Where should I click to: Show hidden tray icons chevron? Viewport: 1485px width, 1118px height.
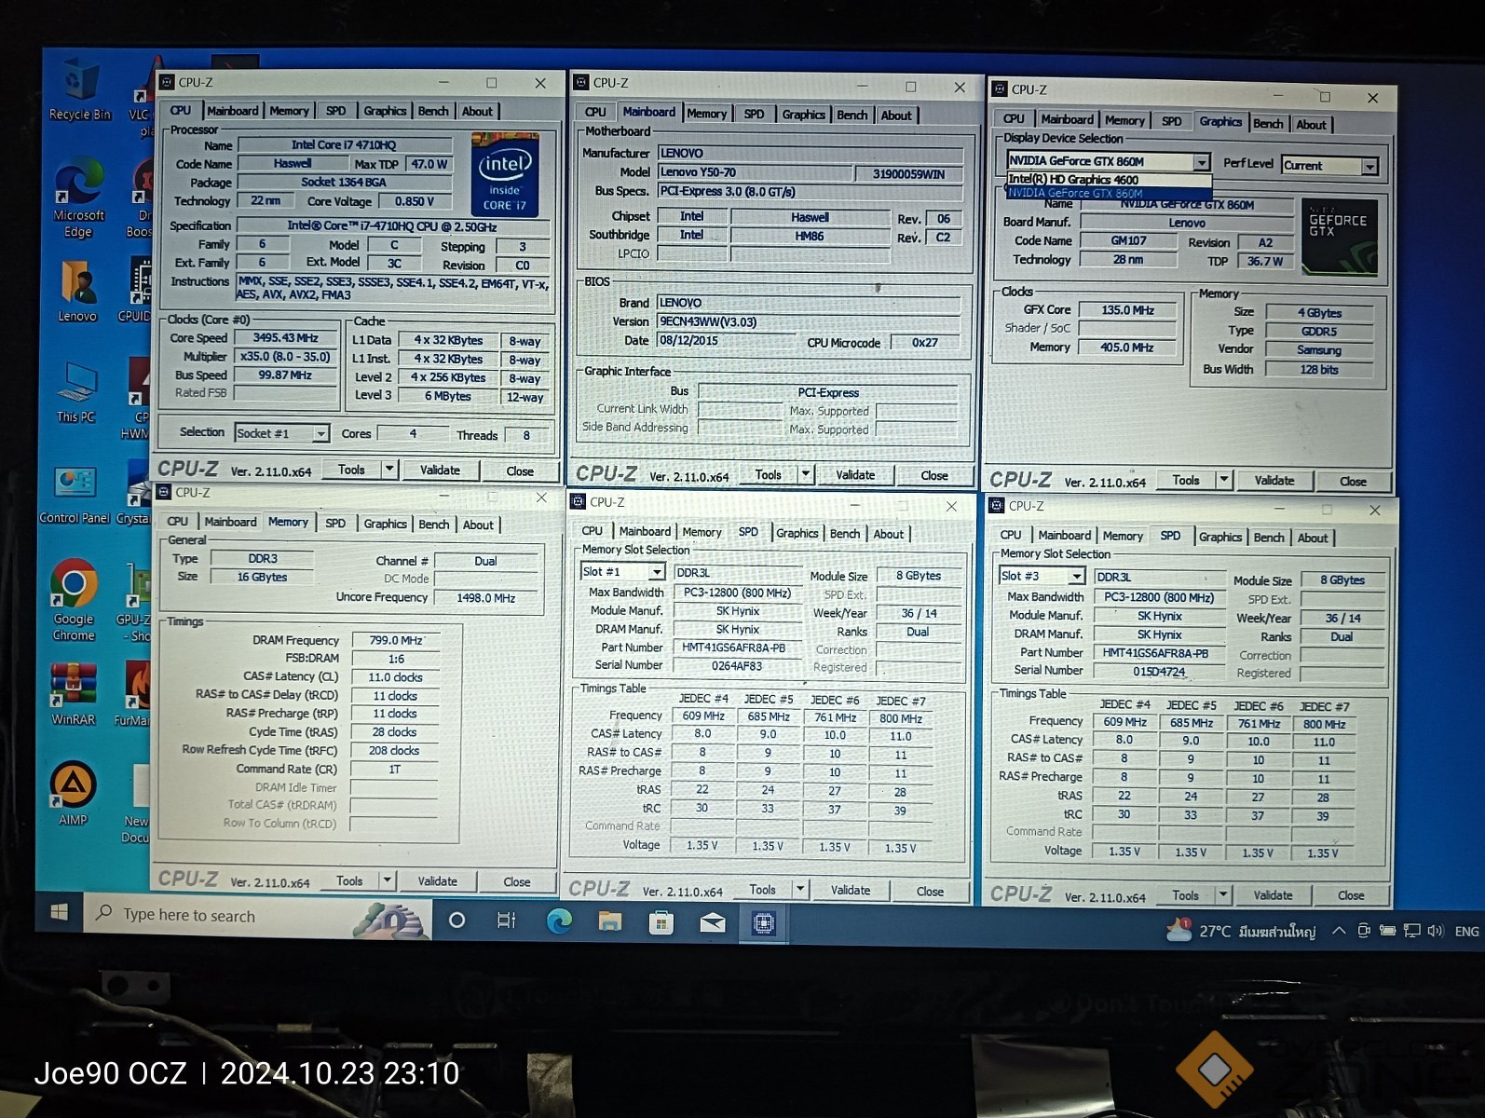(1339, 930)
